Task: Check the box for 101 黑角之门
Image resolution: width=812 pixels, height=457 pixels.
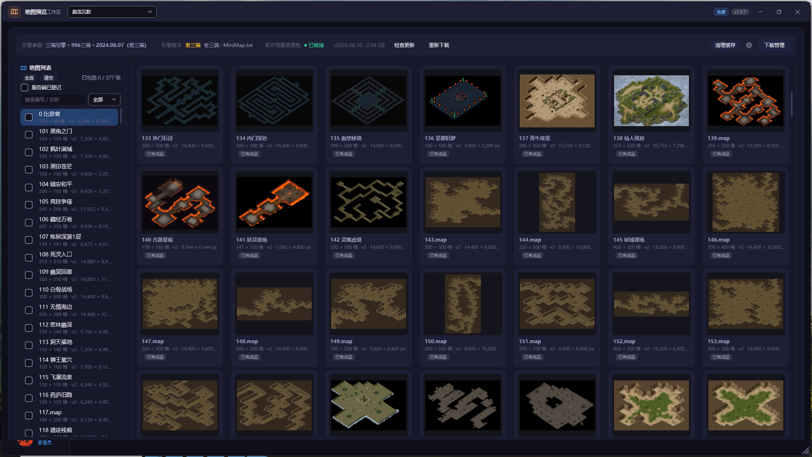Action: 29,135
